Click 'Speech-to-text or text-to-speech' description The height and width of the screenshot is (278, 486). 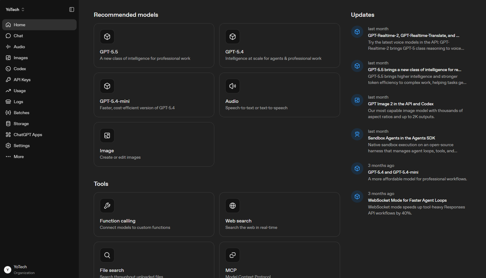coord(256,108)
